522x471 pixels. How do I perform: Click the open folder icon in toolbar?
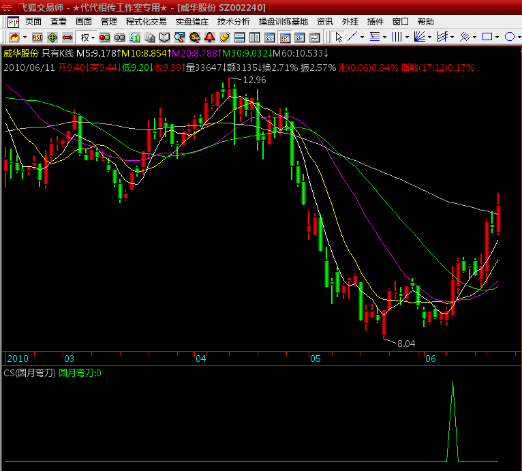pyautogui.click(x=14, y=37)
